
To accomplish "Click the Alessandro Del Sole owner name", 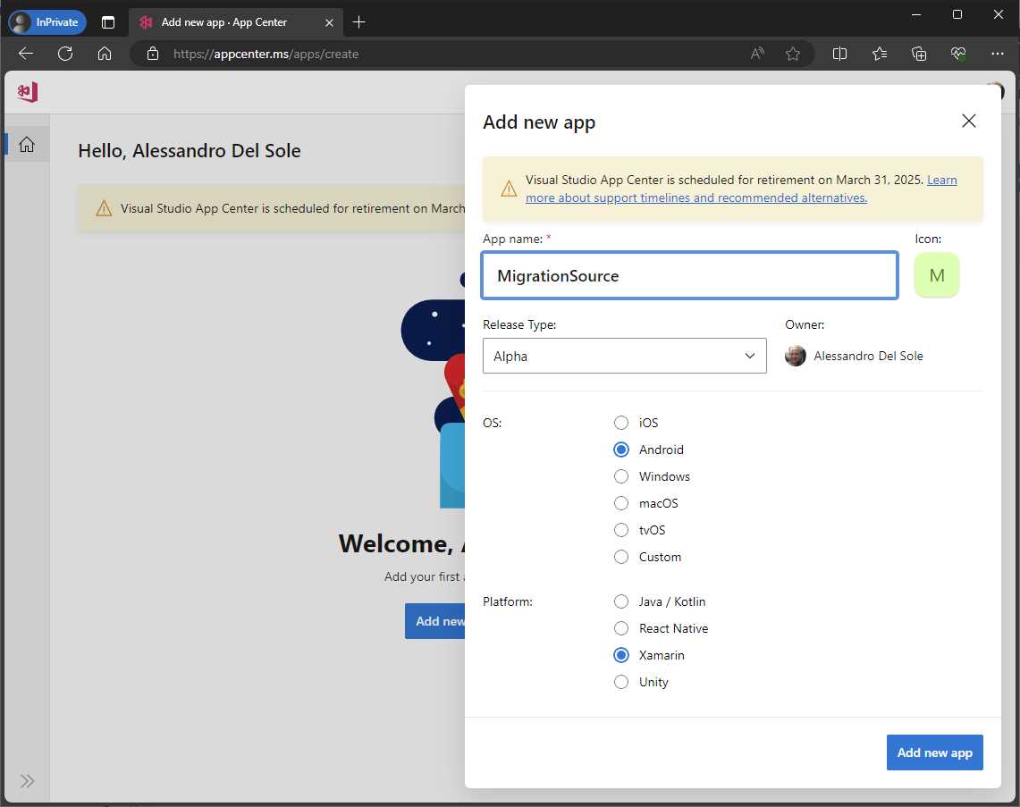I will tap(868, 356).
